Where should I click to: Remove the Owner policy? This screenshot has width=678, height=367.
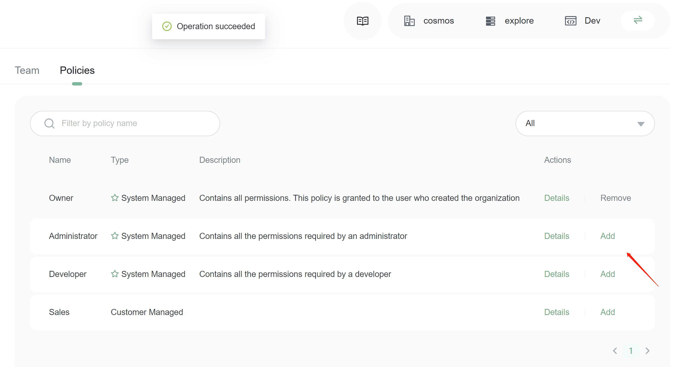[615, 198]
